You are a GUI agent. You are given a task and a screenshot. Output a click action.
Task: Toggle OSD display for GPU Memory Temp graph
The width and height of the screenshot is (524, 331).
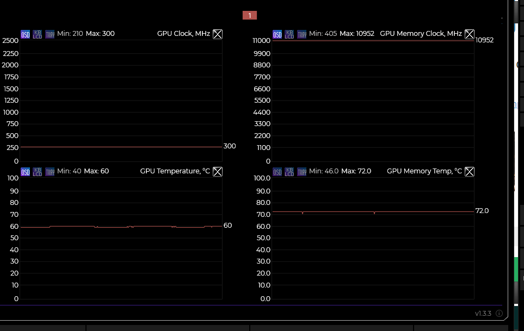pyautogui.click(x=278, y=172)
